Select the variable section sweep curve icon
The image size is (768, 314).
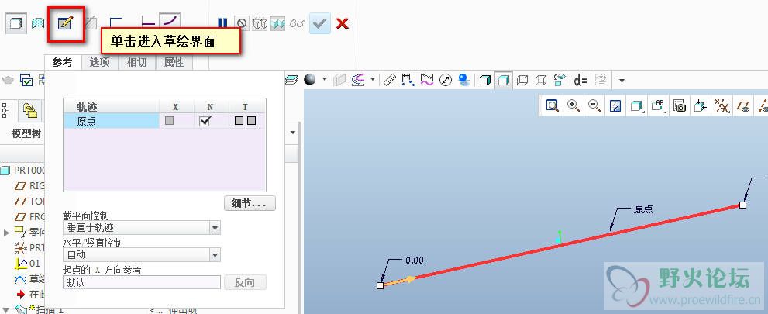coord(170,22)
